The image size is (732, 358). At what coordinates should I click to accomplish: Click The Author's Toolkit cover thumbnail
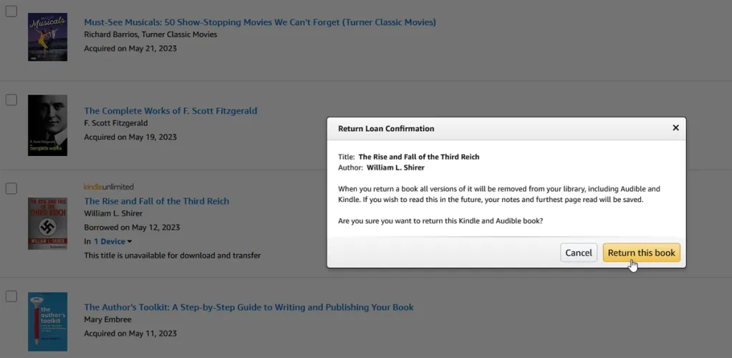point(47,321)
